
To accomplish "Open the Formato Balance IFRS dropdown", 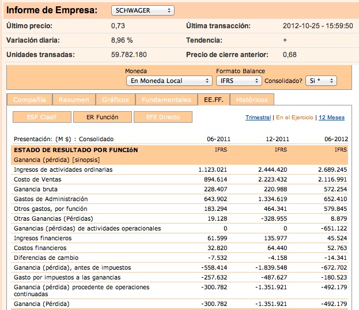I will click(239, 81).
